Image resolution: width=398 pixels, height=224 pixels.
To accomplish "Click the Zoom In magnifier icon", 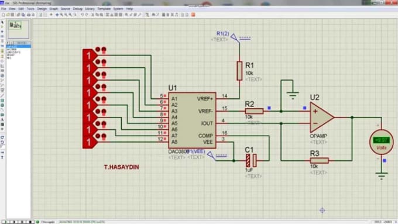I will pyautogui.click(x=61, y=15).
